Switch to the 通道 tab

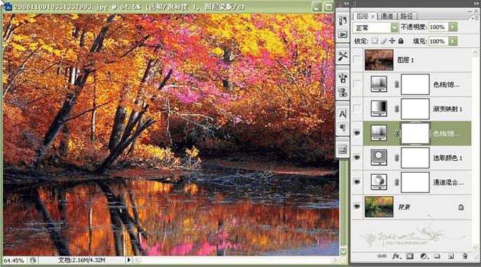coord(387,16)
